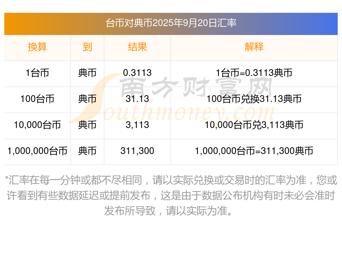Click '典币' in the 1,000,000台币 row
This screenshot has height=256, width=342.
[87, 151]
